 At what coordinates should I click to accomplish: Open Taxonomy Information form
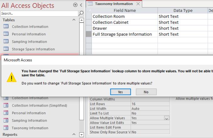(30, 128)
